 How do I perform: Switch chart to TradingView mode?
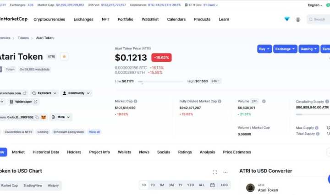coord(33,185)
